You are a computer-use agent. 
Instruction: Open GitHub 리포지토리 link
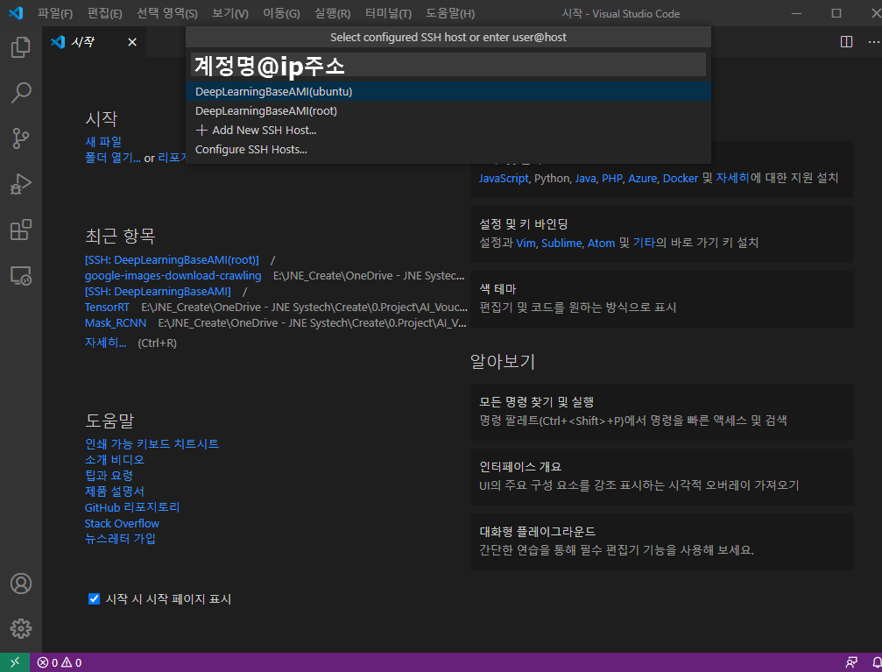(x=132, y=507)
